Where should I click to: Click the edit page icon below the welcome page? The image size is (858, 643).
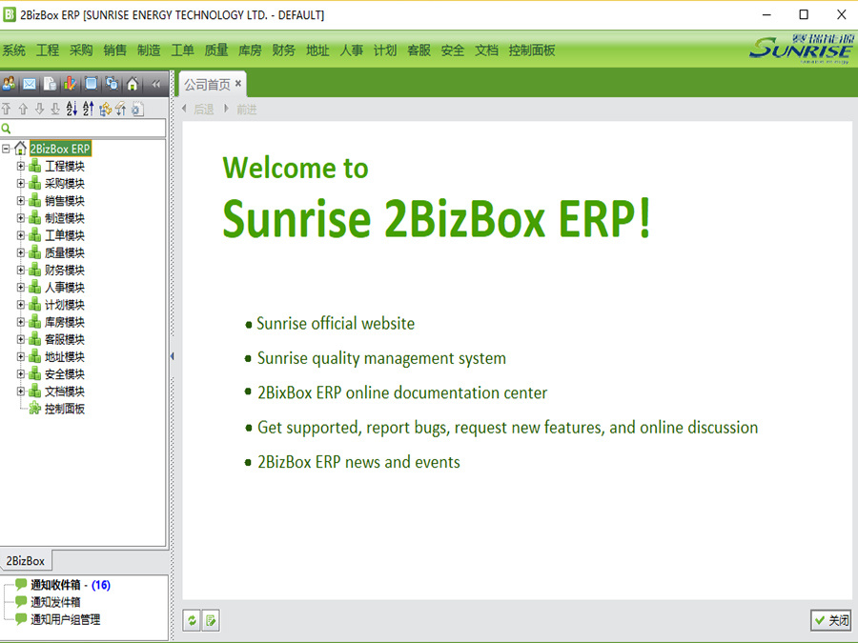pyautogui.click(x=211, y=620)
